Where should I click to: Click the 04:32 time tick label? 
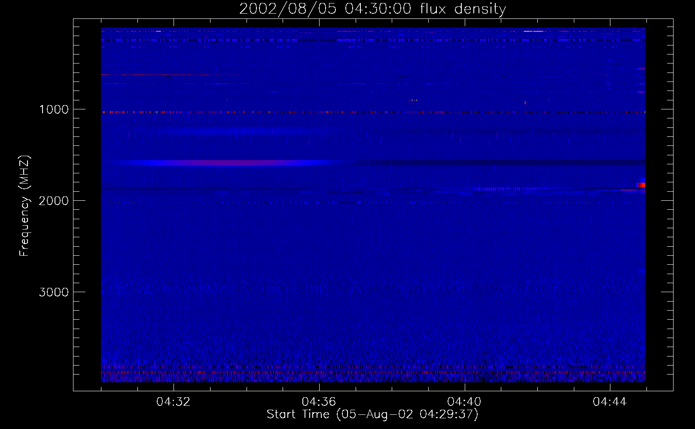pos(174,402)
